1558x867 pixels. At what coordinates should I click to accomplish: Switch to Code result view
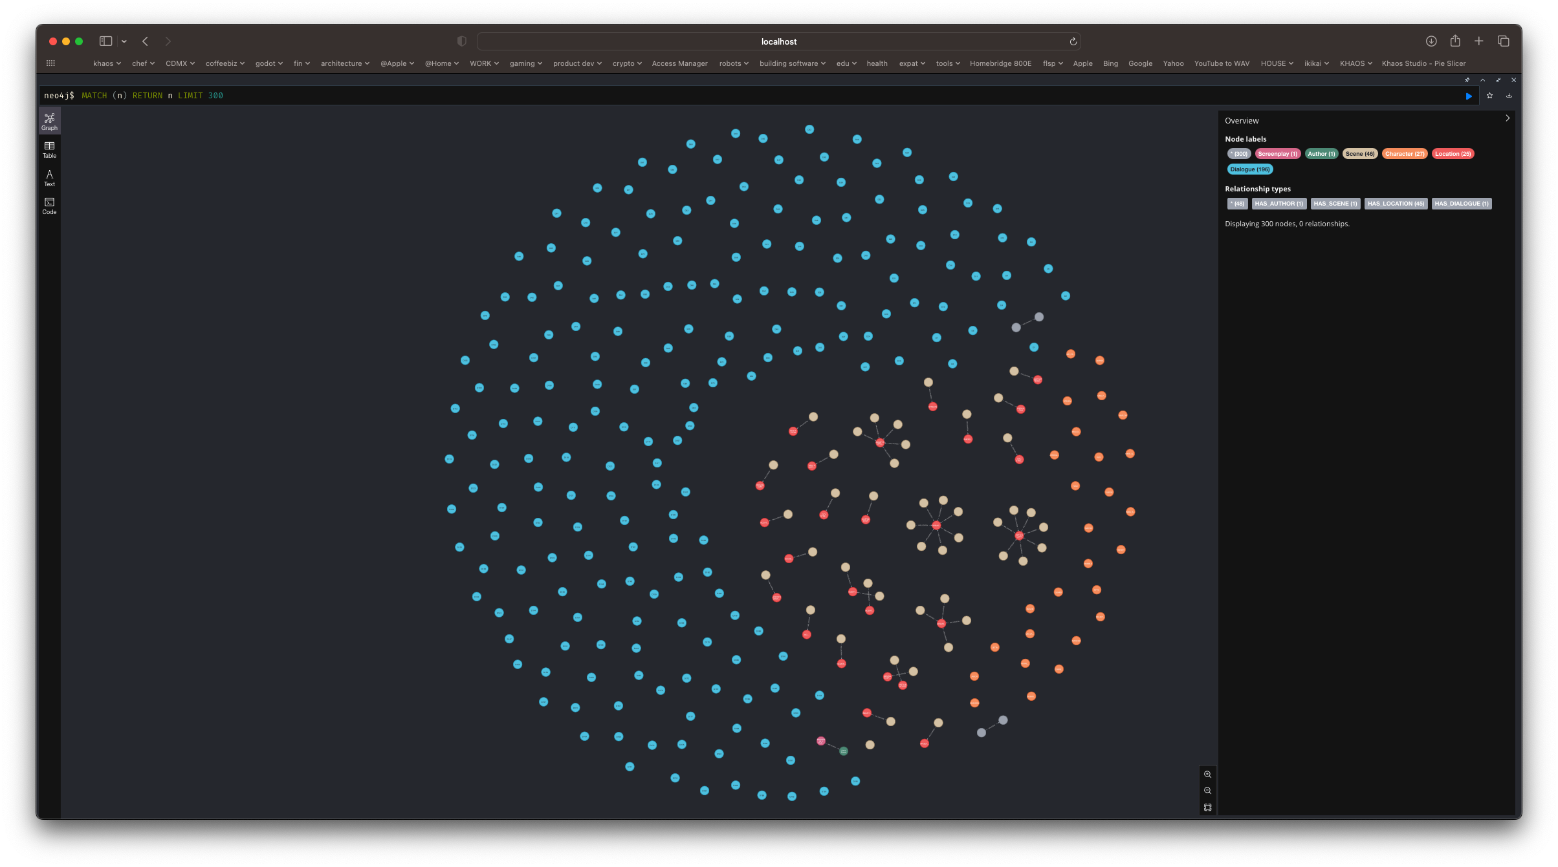click(x=49, y=206)
